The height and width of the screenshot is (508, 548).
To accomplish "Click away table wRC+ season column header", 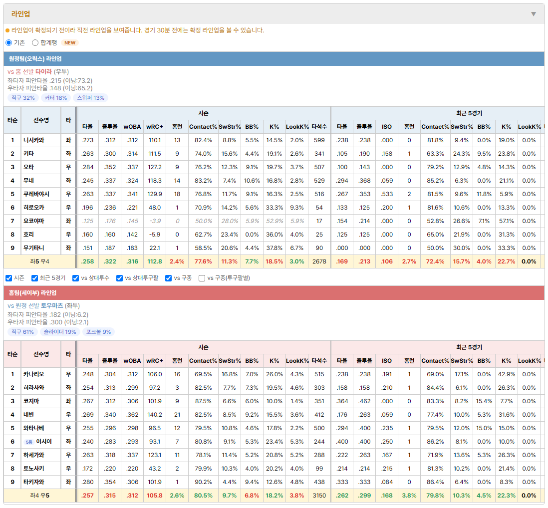I will [155, 127].
